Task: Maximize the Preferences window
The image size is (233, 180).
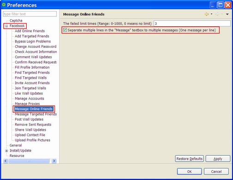Action: click(221, 5)
